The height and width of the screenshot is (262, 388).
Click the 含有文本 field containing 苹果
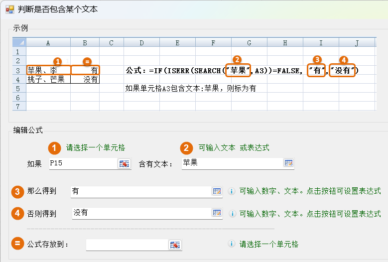231,163
